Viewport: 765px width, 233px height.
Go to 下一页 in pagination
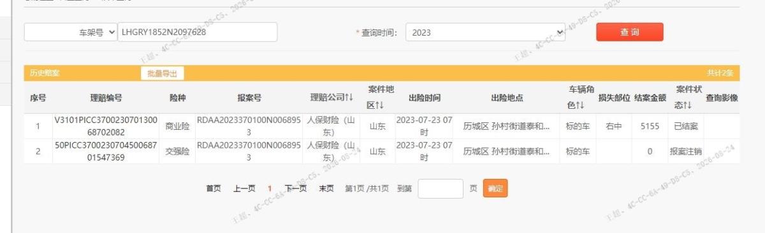(296, 188)
